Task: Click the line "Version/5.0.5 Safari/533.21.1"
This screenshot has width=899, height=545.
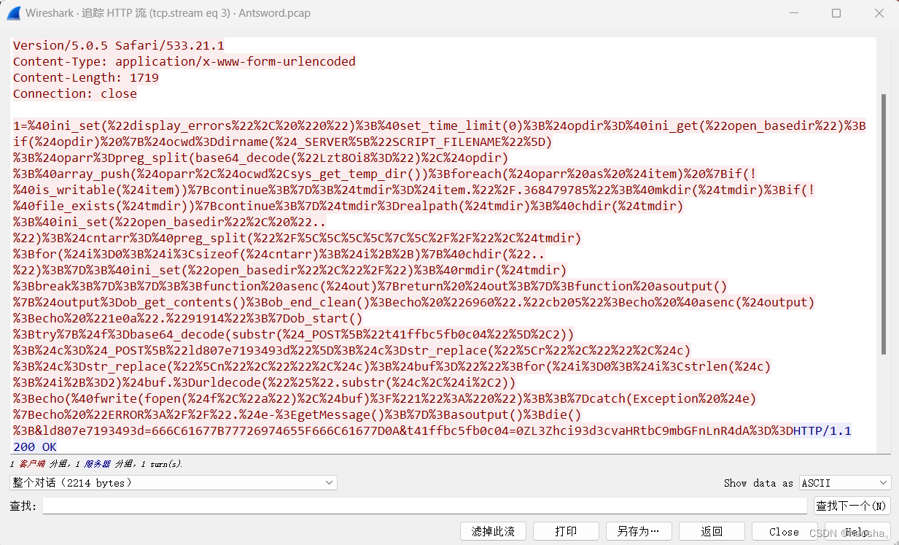Action: click(119, 45)
